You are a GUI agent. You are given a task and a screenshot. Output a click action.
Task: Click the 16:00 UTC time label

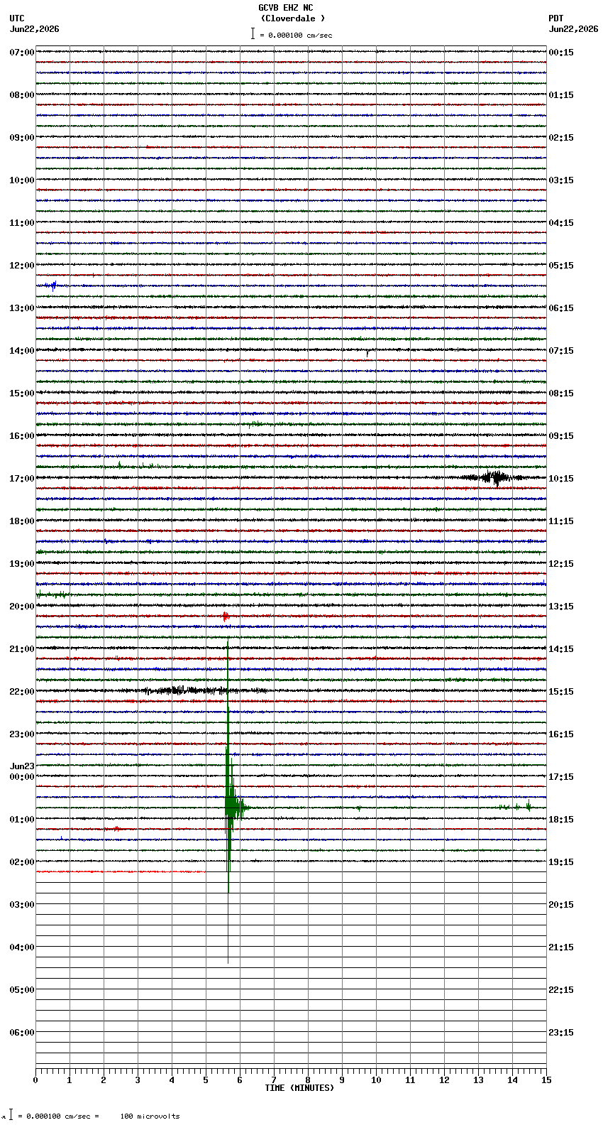[x=22, y=436]
